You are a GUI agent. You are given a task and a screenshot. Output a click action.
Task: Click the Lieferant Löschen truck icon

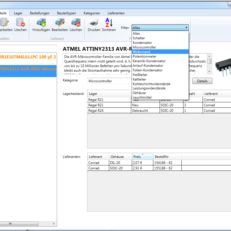tap(76, 23)
